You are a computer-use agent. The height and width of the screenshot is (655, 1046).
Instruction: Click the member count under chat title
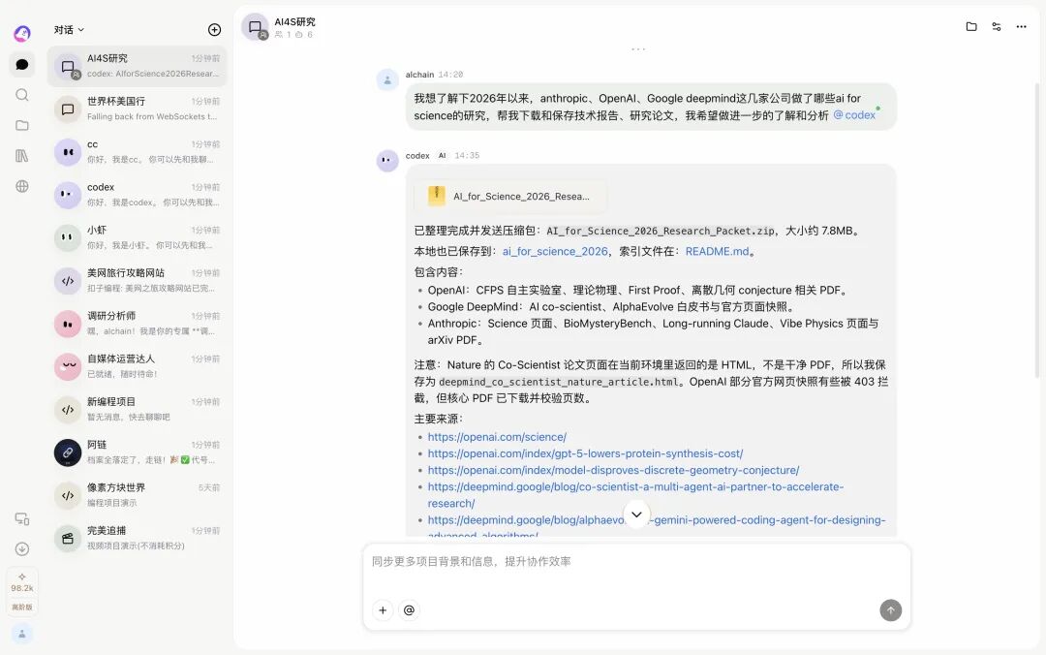(283, 35)
